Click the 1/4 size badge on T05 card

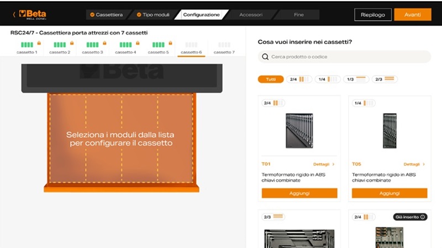(x=364, y=103)
